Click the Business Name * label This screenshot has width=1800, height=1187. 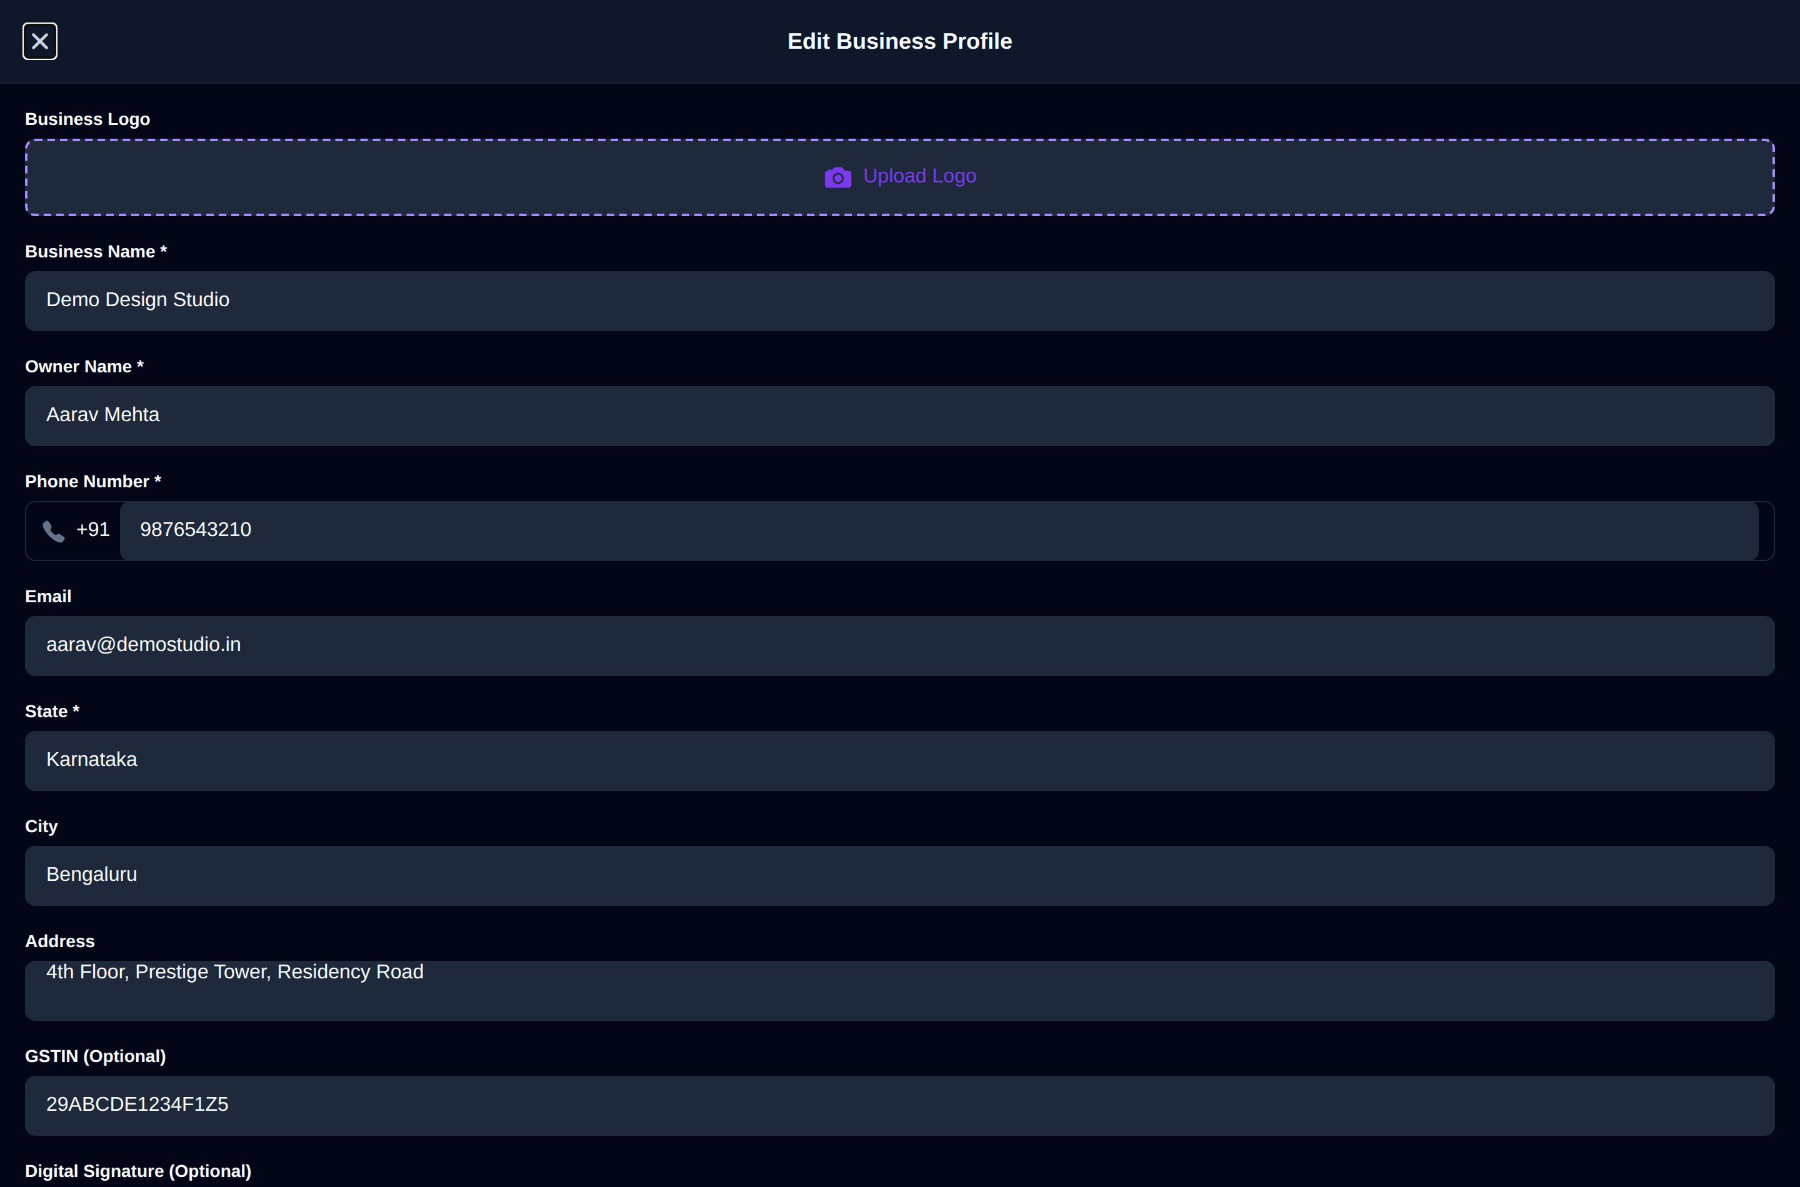(96, 252)
